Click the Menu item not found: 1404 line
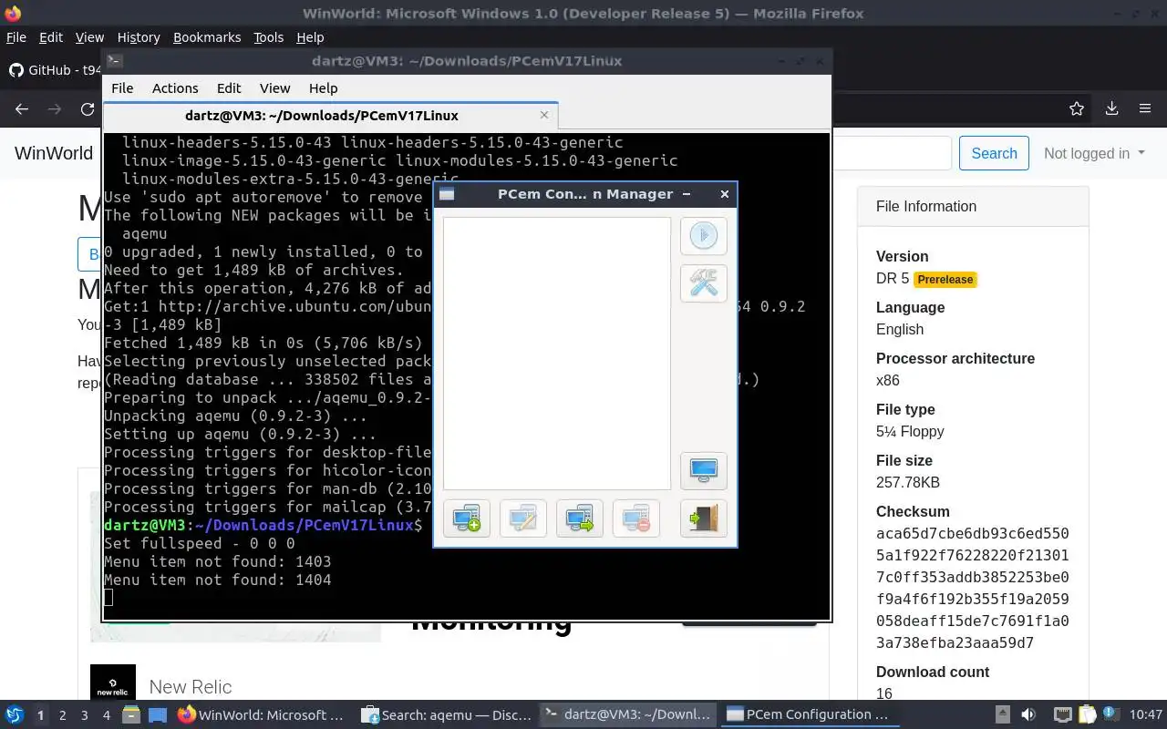The width and height of the screenshot is (1167, 729). click(x=218, y=580)
